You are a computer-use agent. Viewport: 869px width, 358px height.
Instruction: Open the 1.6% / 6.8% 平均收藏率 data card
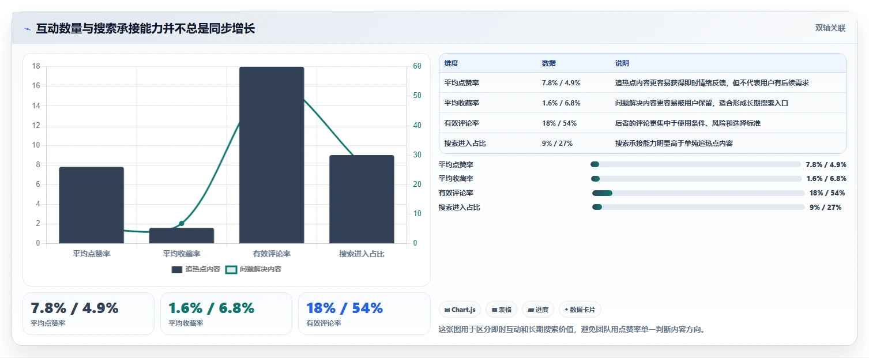[226, 314]
